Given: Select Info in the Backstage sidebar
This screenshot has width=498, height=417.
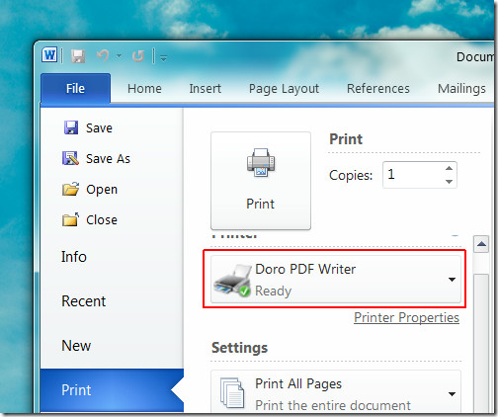Looking at the screenshot, I should point(74,257).
